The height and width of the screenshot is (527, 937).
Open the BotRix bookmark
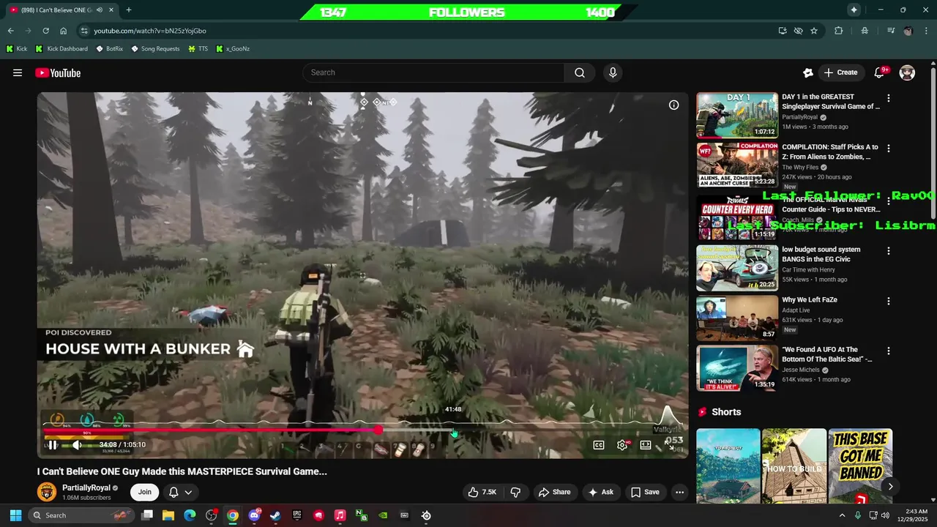click(x=109, y=49)
